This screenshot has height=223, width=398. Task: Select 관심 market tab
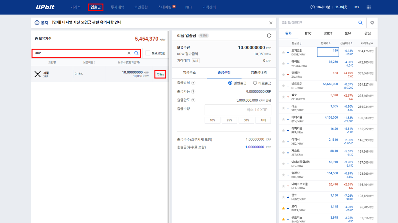pyautogui.click(x=368, y=33)
